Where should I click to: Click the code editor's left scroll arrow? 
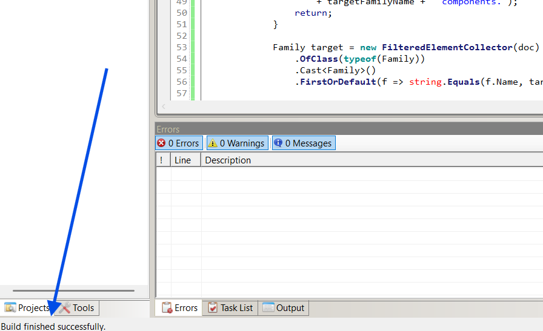point(164,107)
